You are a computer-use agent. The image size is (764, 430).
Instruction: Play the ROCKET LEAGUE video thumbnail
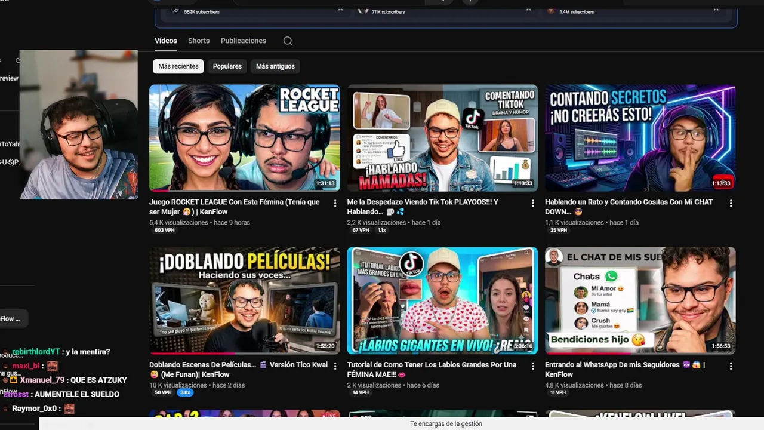pyautogui.click(x=245, y=138)
